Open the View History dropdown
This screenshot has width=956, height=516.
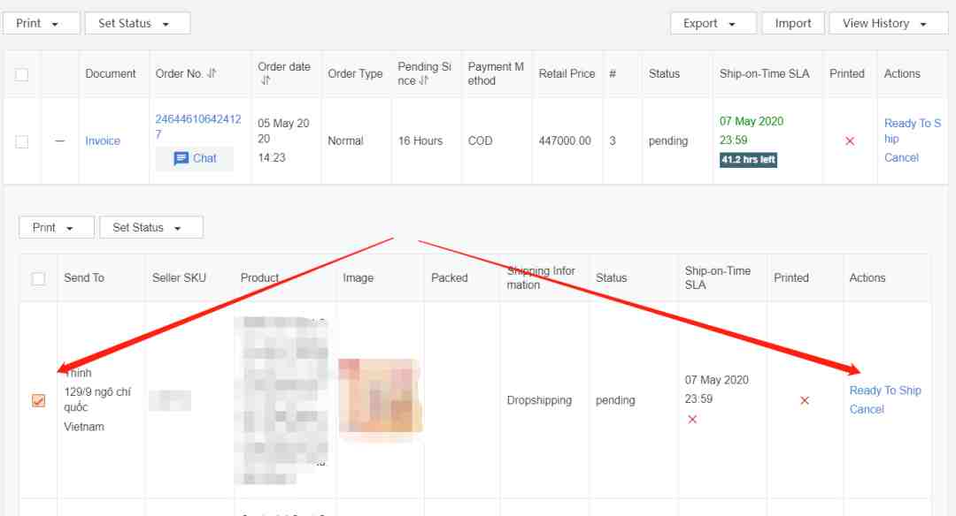tap(888, 23)
